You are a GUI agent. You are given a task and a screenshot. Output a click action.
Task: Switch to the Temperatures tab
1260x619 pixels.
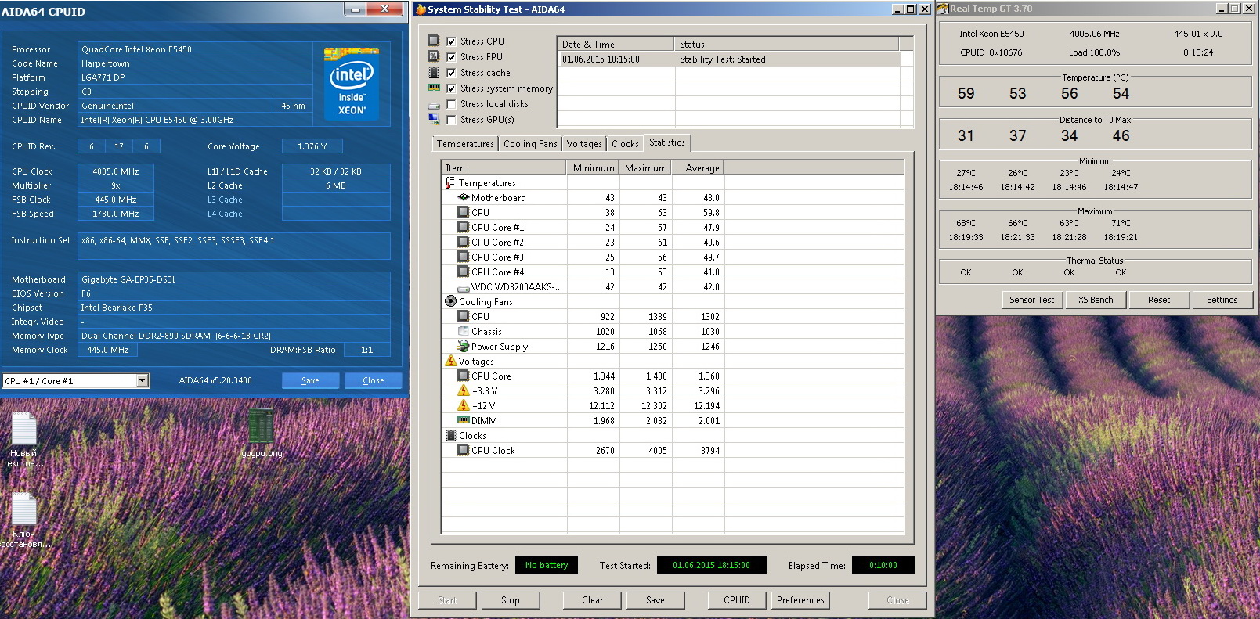pos(465,144)
